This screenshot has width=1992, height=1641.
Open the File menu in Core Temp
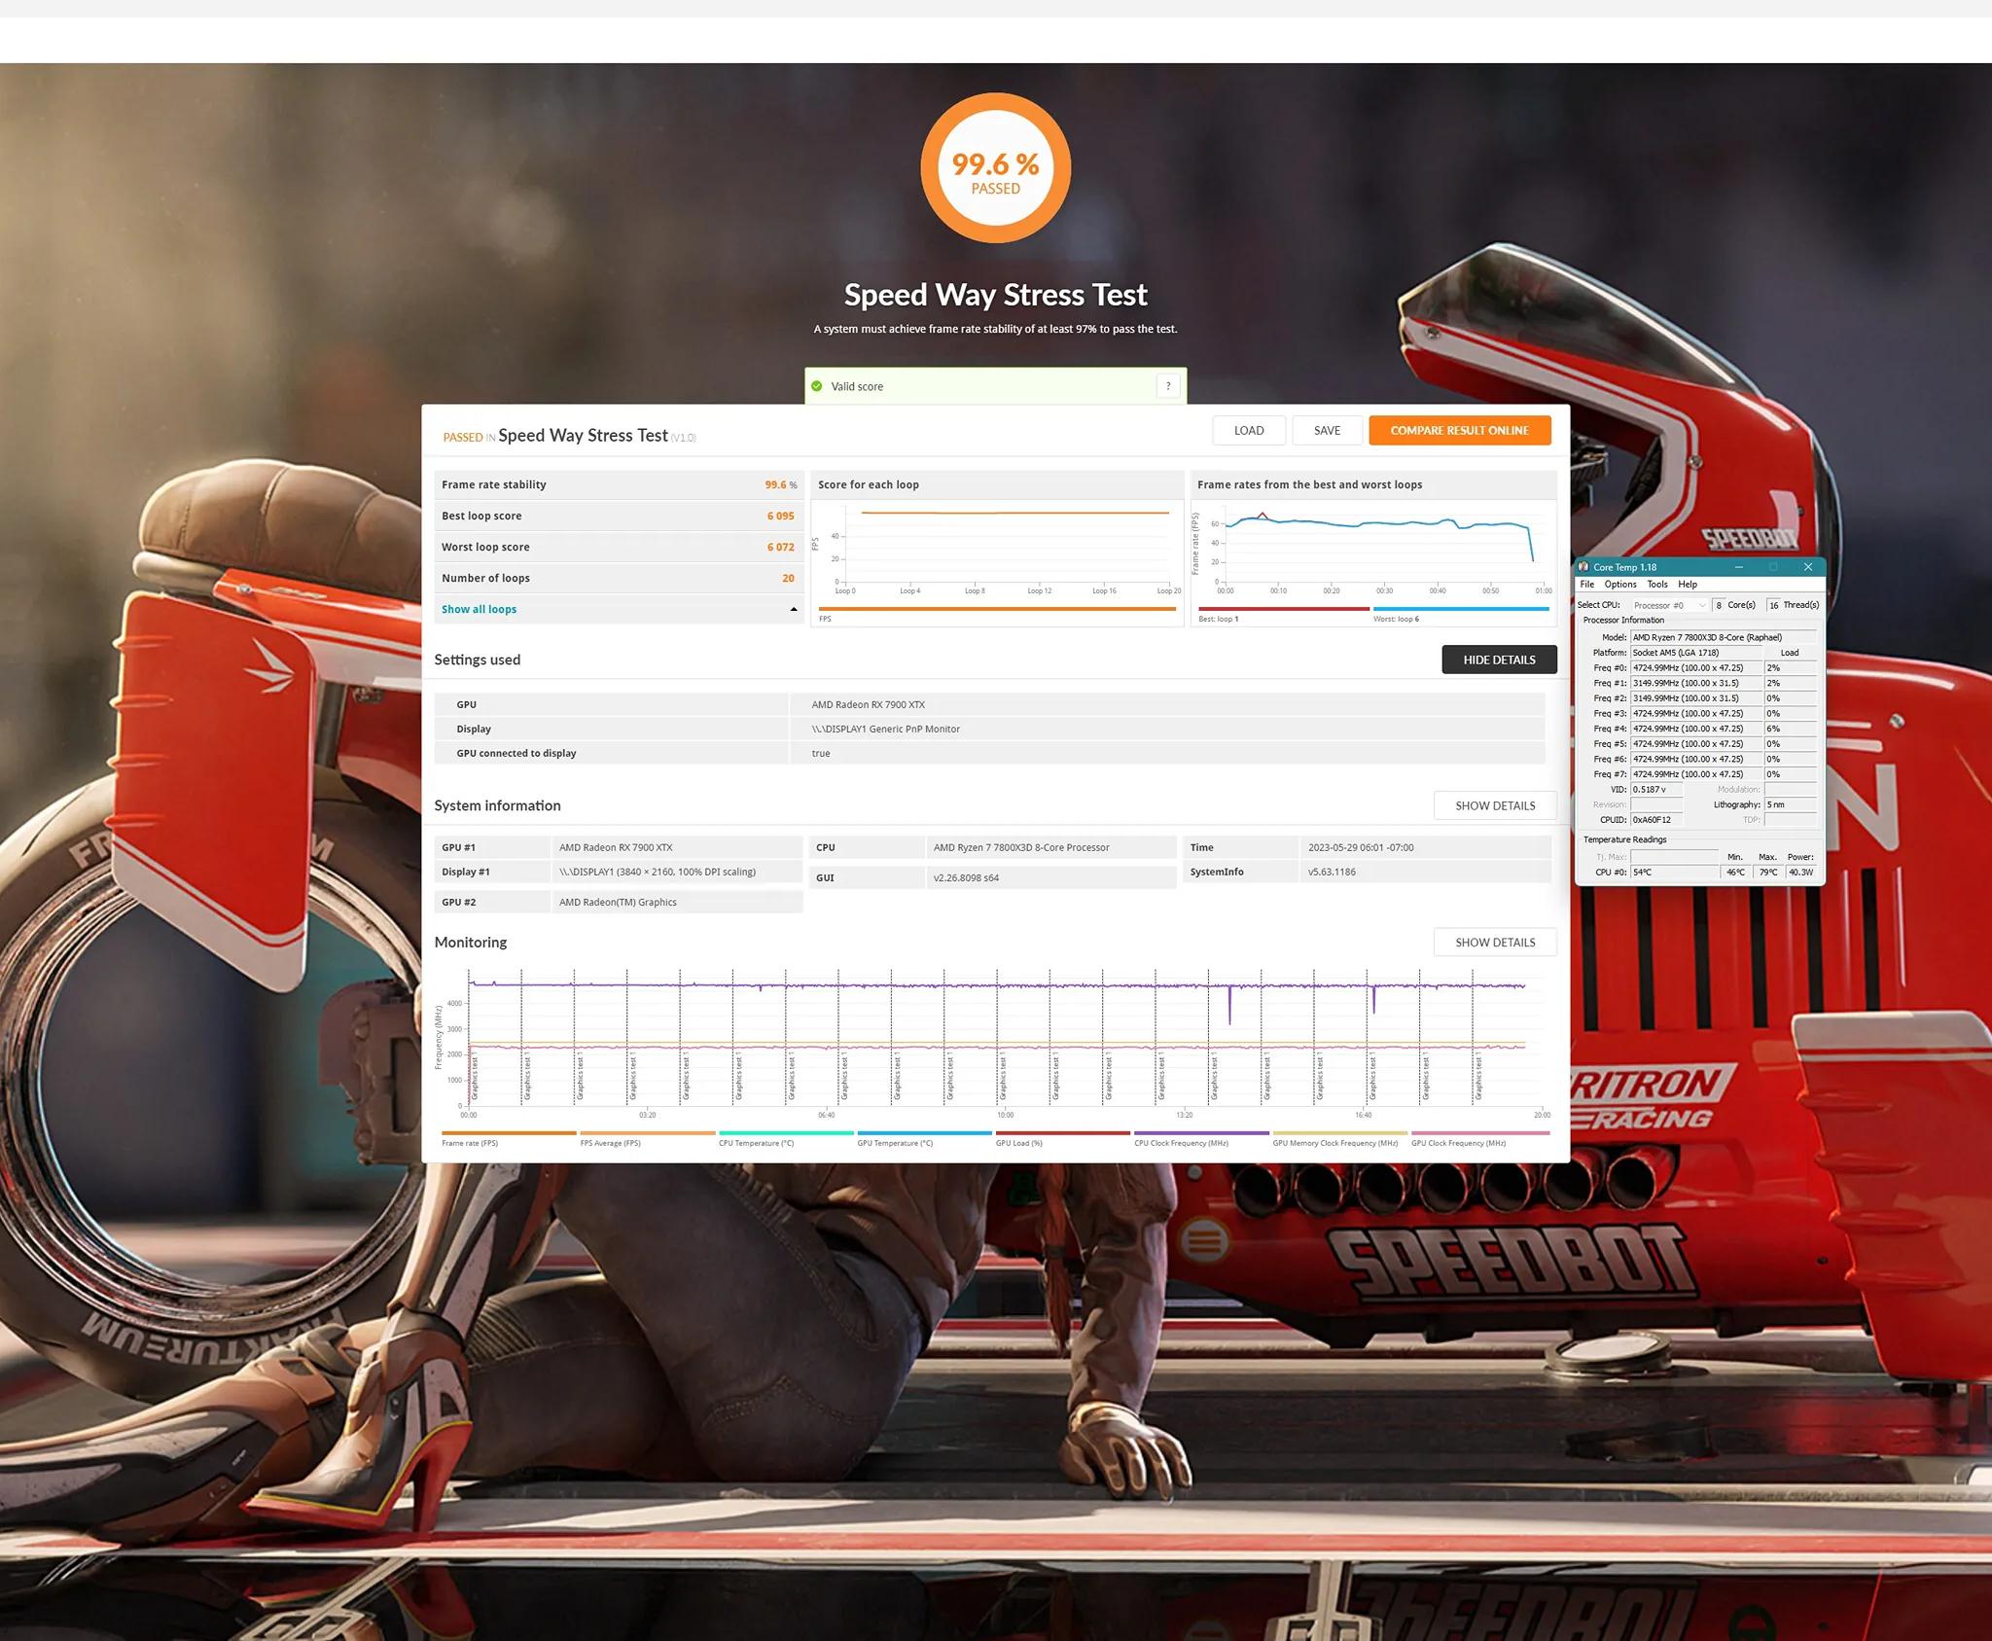point(1587,585)
